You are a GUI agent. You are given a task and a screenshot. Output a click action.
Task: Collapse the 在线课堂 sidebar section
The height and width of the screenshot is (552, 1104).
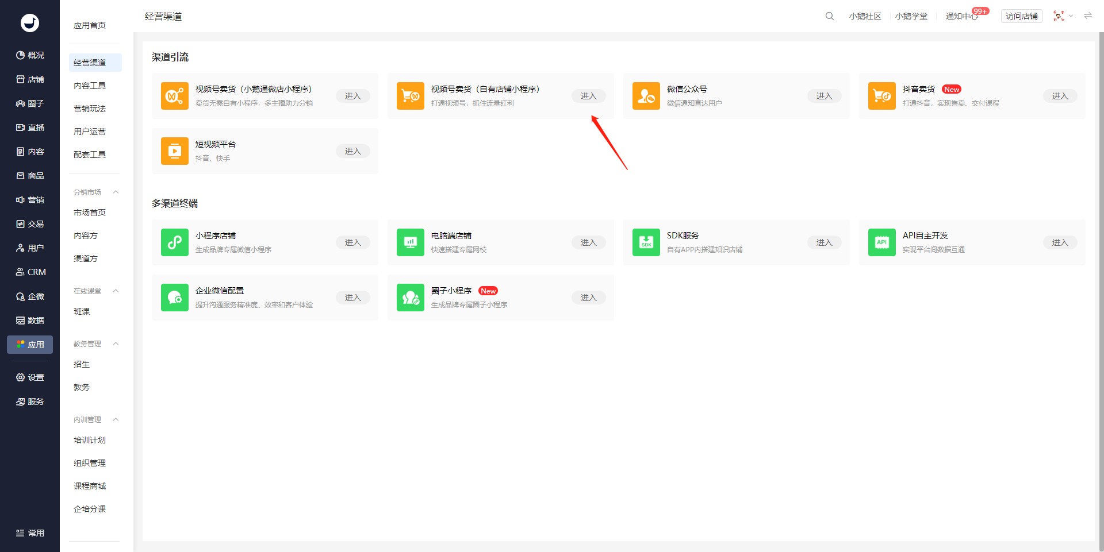pyautogui.click(x=116, y=291)
